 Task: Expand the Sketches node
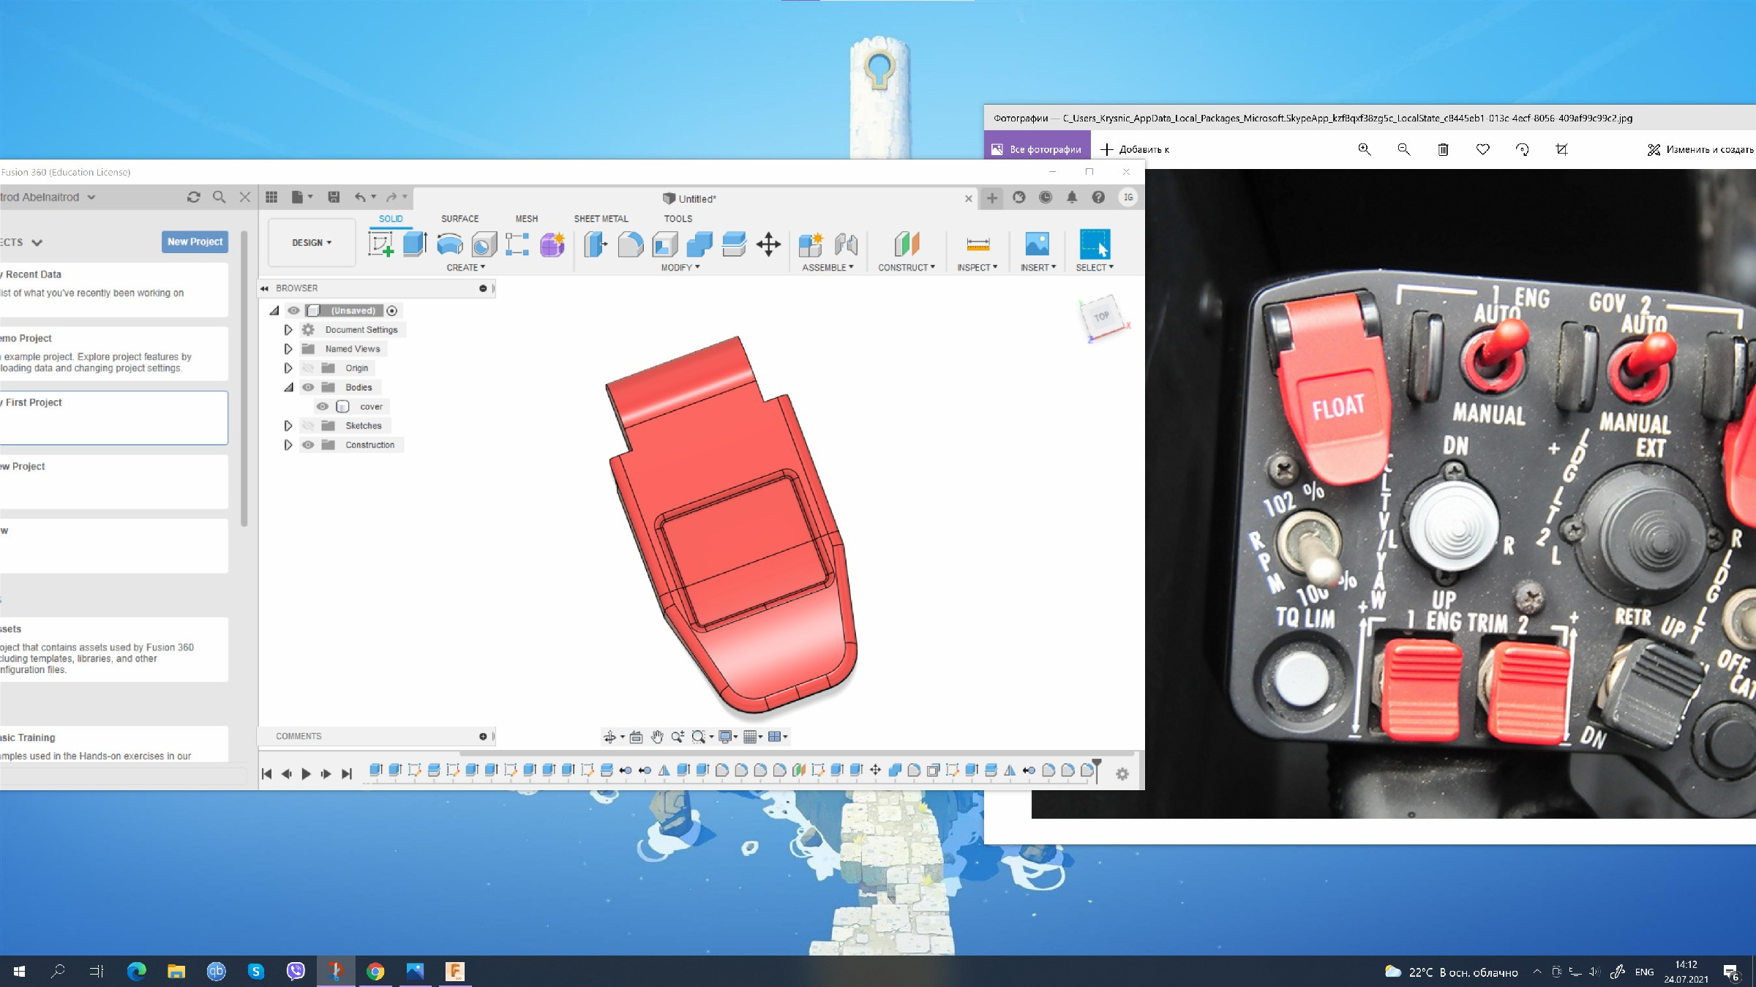pyautogui.click(x=288, y=425)
